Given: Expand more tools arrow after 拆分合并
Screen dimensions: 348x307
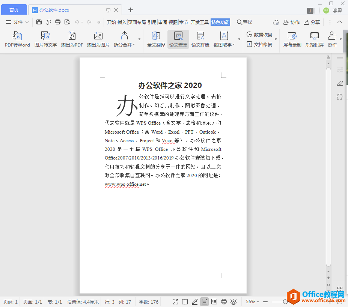Looking at the screenshot, I should pyautogui.click(x=139, y=39).
